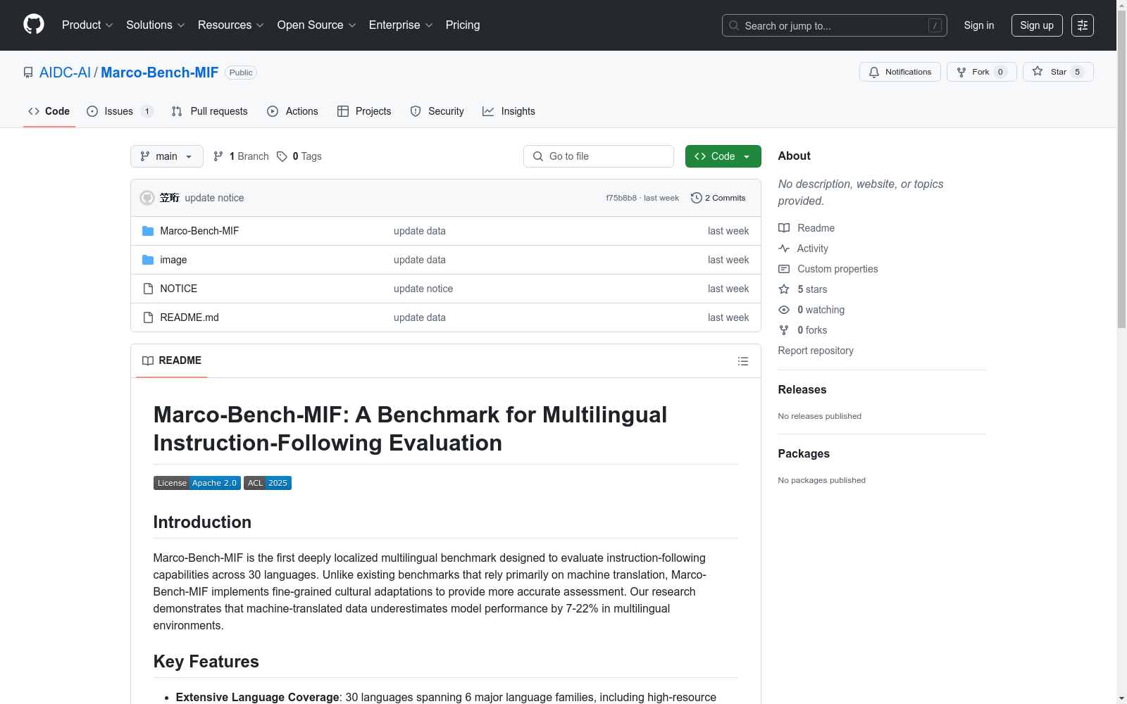Open the f75b8b8 commit hash link
The width and height of the screenshot is (1127, 704).
pyautogui.click(x=621, y=198)
